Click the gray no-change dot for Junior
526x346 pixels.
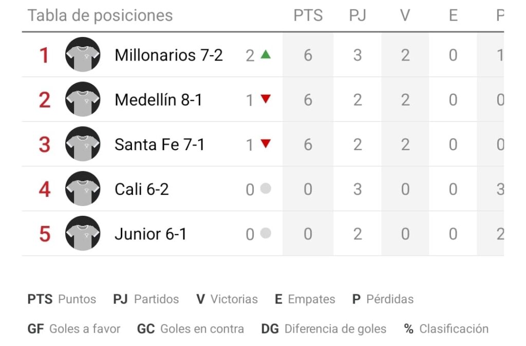(x=266, y=233)
